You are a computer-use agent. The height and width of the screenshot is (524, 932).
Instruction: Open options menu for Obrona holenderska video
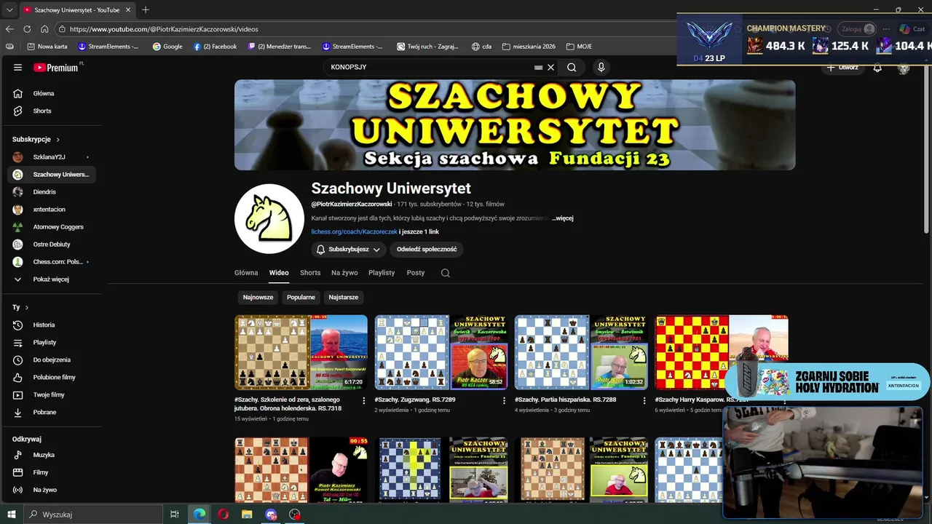364,400
